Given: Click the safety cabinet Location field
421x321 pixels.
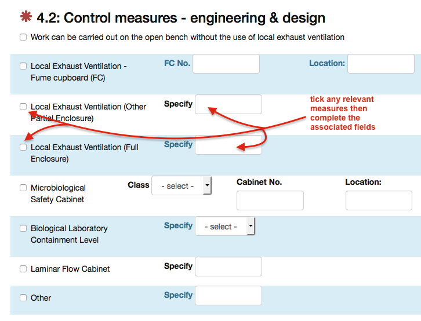Looking at the screenshot, I should [379, 200].
